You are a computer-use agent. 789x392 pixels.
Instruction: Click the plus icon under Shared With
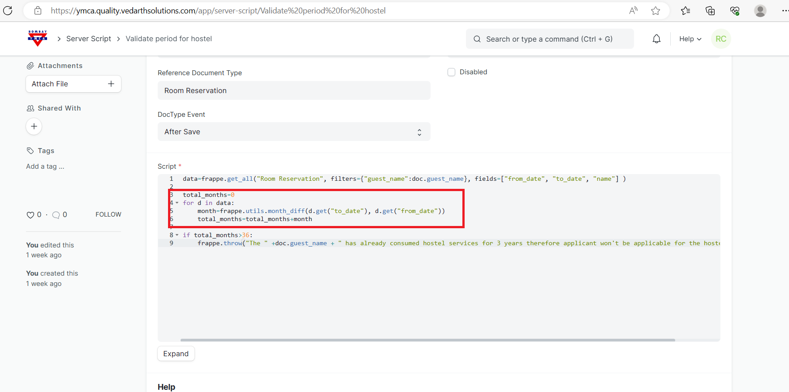(x=34, y=127)
